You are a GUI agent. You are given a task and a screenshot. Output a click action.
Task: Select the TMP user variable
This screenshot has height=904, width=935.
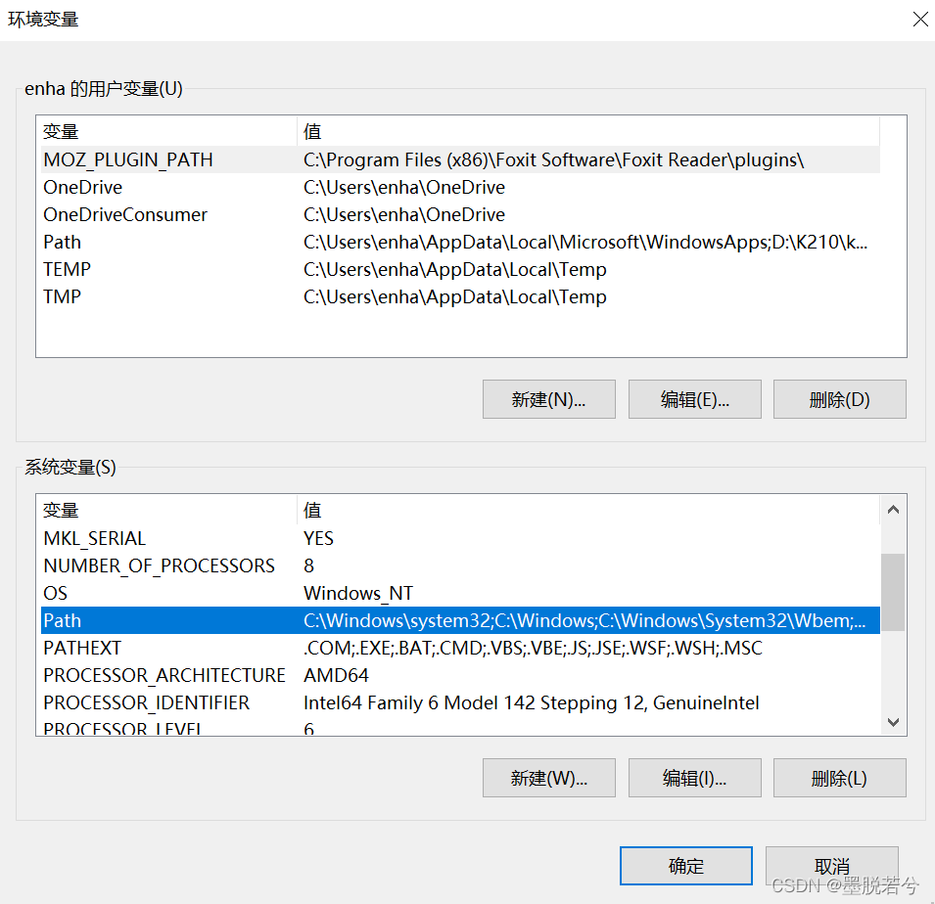click(x=460, y=296)
